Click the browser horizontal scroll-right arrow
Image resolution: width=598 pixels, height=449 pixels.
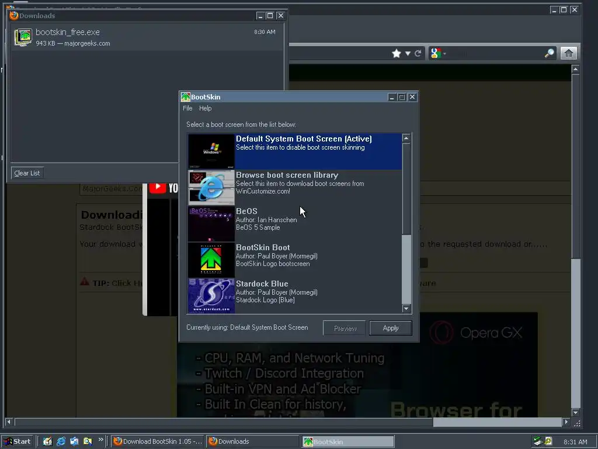click(566, 422)
